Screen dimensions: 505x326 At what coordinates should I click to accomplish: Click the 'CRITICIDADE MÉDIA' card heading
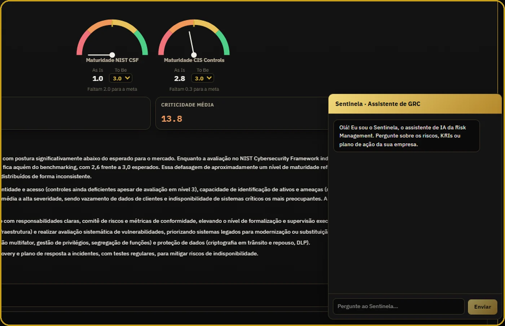click(x=188, y=105)
